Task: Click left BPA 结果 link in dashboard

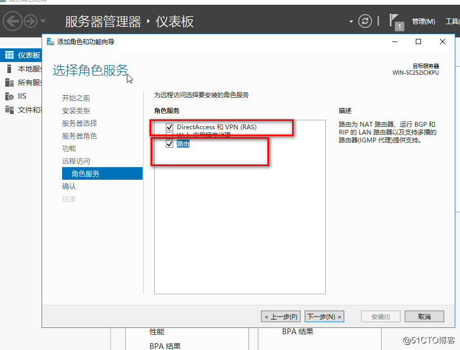Action: [x=165, y=346]
